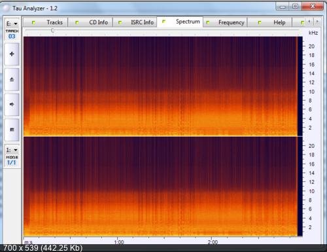Image resolution: width=327 pixels, height=252 pixels.
Task: Click the tab strip right arrow
Action: pos(317,22)
